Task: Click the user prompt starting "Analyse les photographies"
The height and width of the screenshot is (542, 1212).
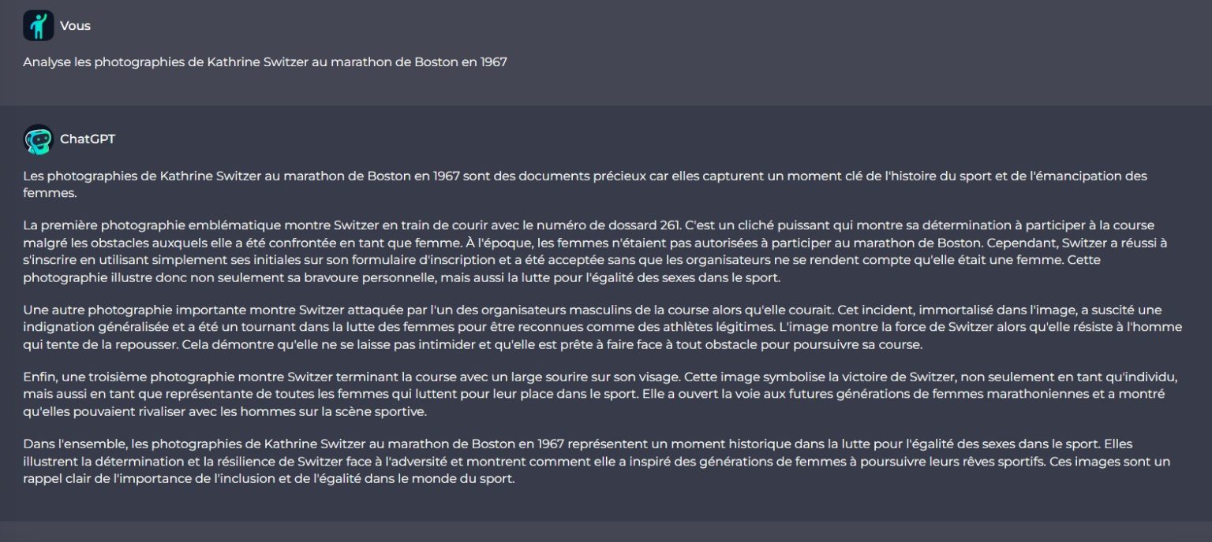Action: tap(265, 62)
